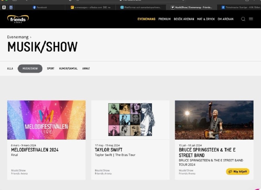Click the Plattformar tab favicon
The width and height of the screenshot is (261, 190).
point(122,7)
